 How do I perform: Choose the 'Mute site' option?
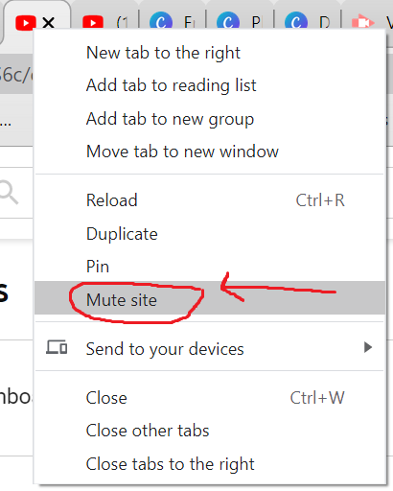click(210, 298)
